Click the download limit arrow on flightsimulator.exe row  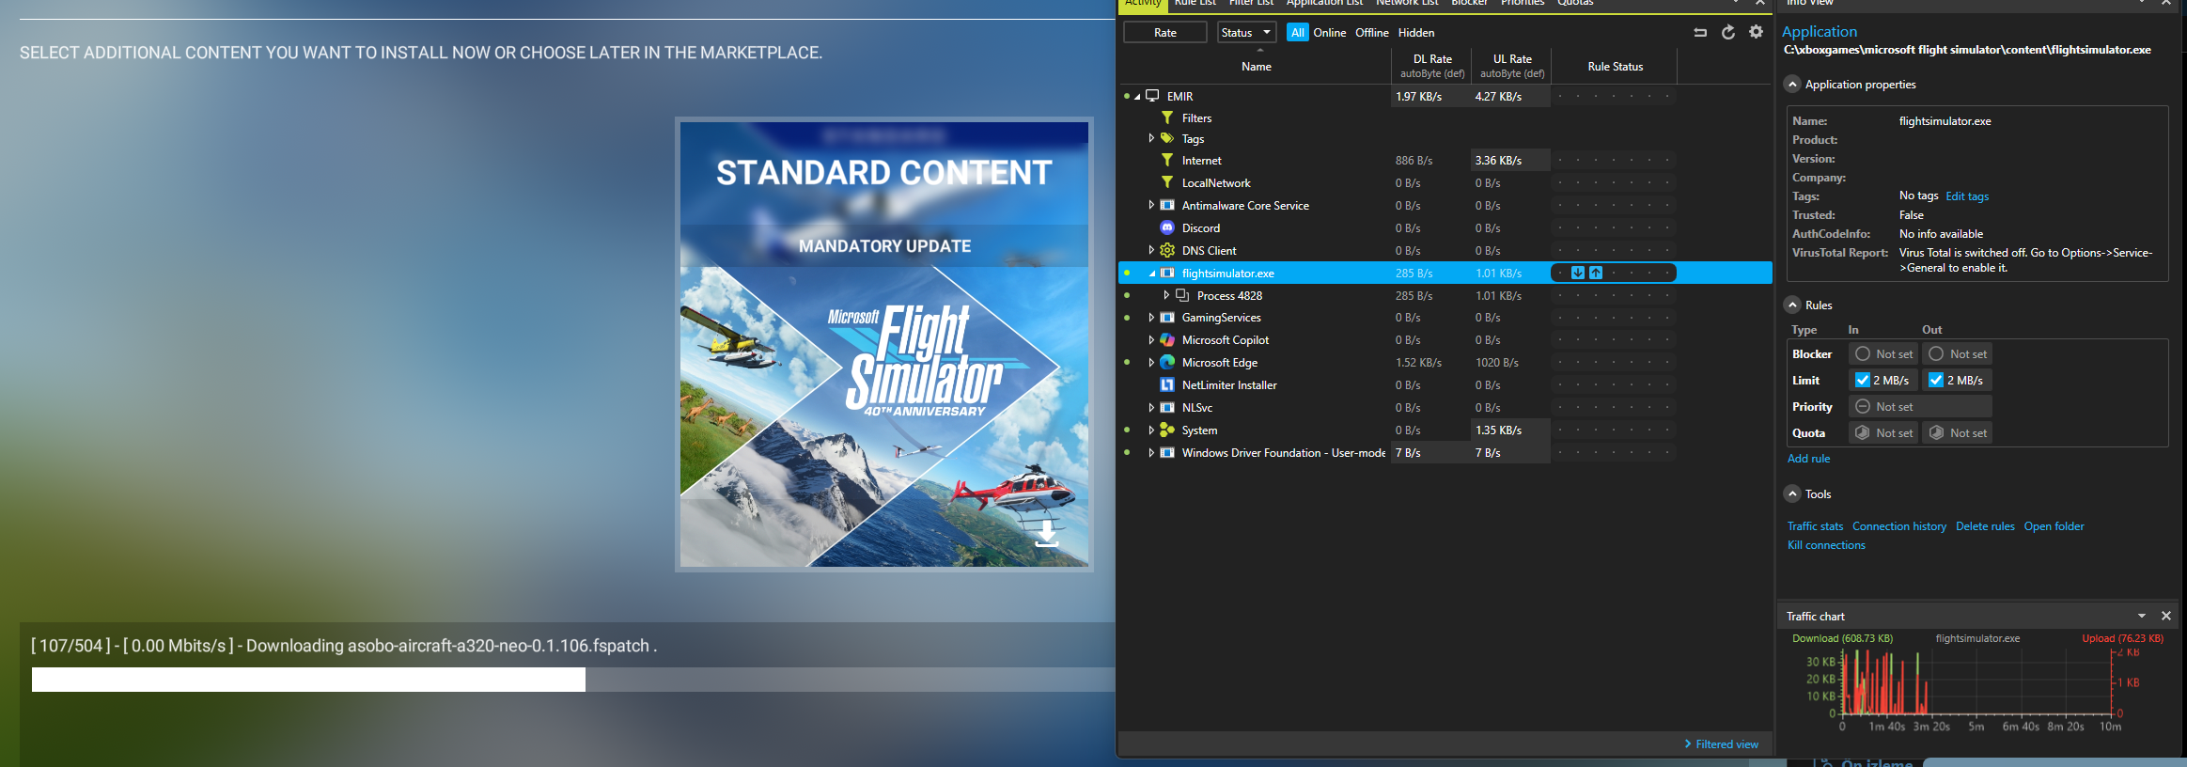tap(1578, 274)
